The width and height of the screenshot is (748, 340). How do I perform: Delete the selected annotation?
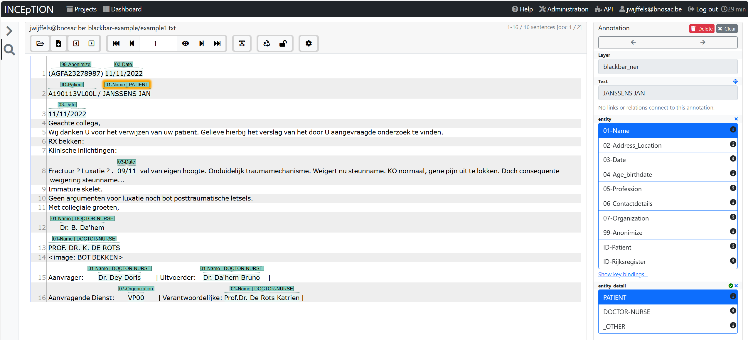[702, 28]
